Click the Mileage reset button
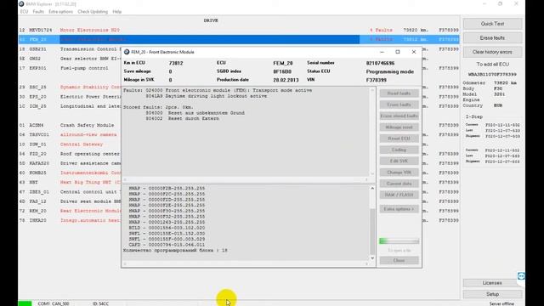The height and width of the screenshot is (306, 544). (399, 127)
